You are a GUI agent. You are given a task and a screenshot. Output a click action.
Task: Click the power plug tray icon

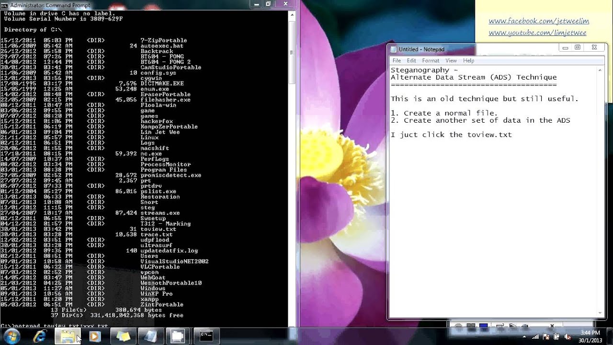557,336
